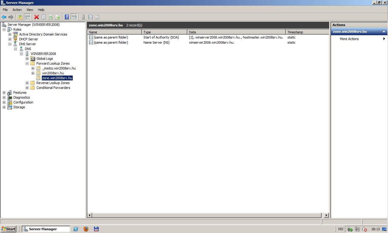
Task: Export the list using toolbar icon
Action: point(58,17)
